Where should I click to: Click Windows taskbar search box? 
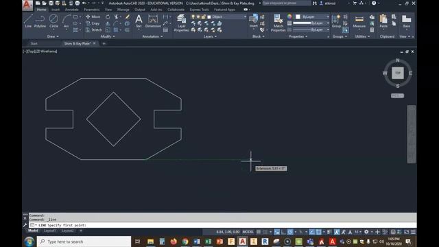[x=84, y=242]
